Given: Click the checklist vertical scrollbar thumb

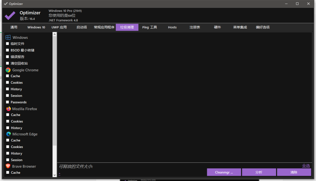Looking at the screenshot, I should [55, 91].
